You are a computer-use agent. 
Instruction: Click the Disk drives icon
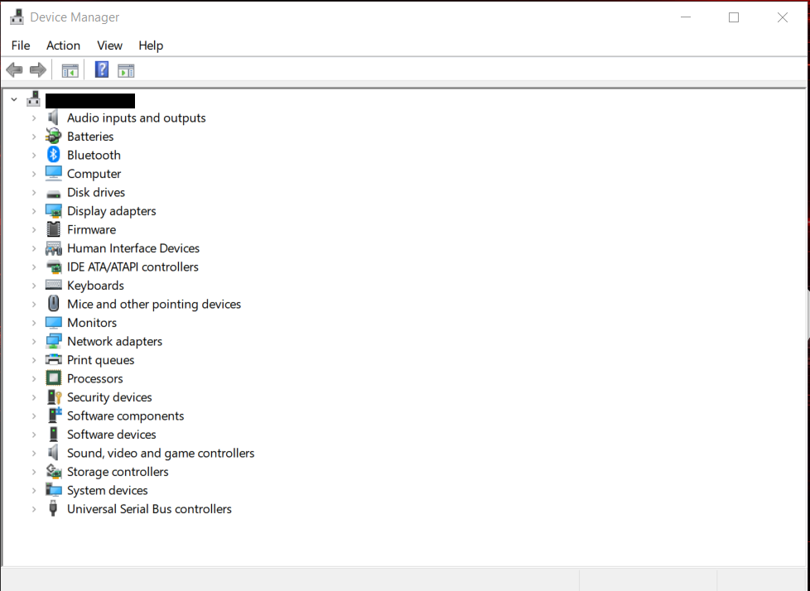(x=53, y=194)
